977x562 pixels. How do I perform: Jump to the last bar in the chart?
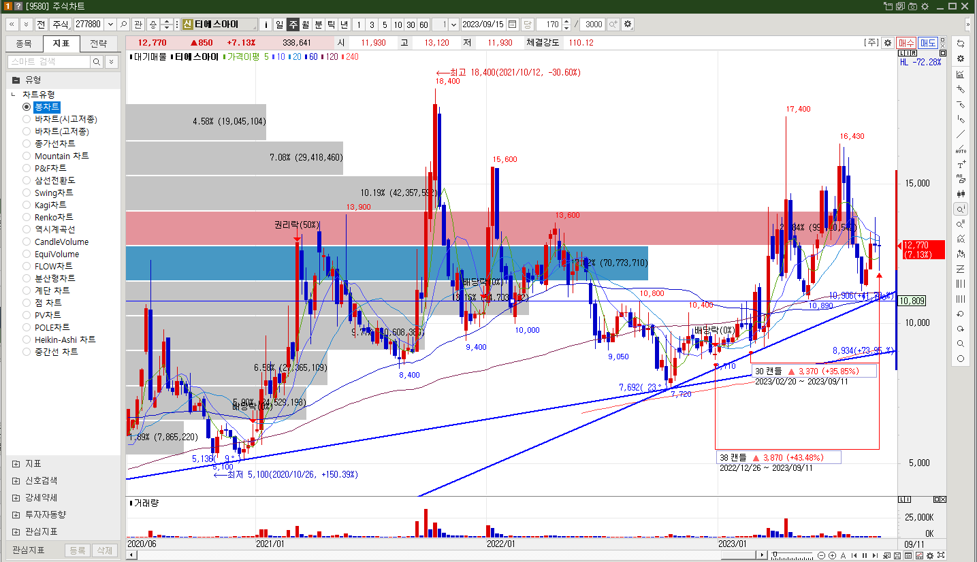coord(875,555)
